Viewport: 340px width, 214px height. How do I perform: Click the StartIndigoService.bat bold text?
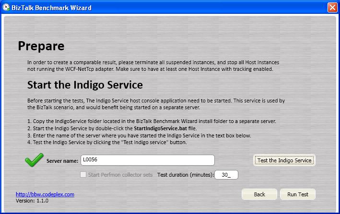pos(161,128)
